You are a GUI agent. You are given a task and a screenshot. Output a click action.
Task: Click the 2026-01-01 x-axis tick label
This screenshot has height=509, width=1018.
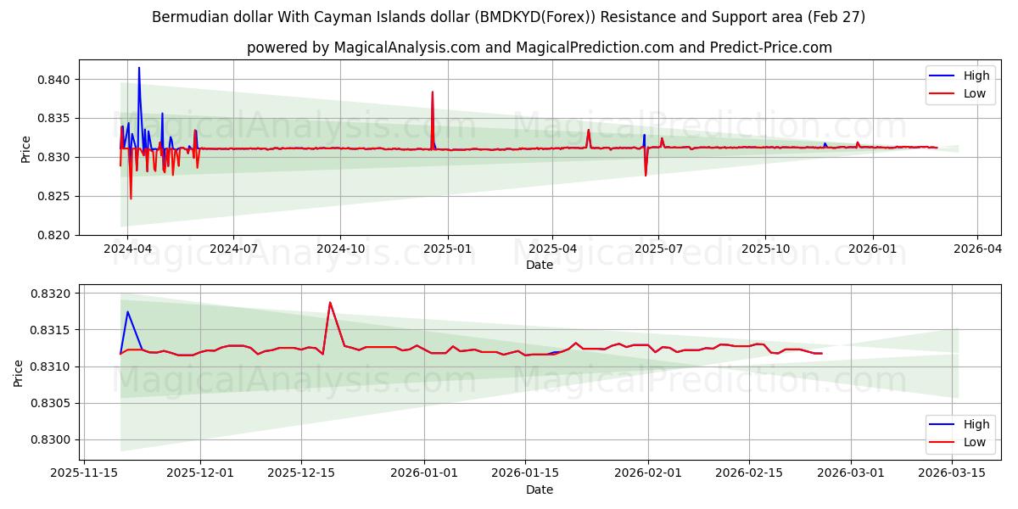[x=425, y=474]
